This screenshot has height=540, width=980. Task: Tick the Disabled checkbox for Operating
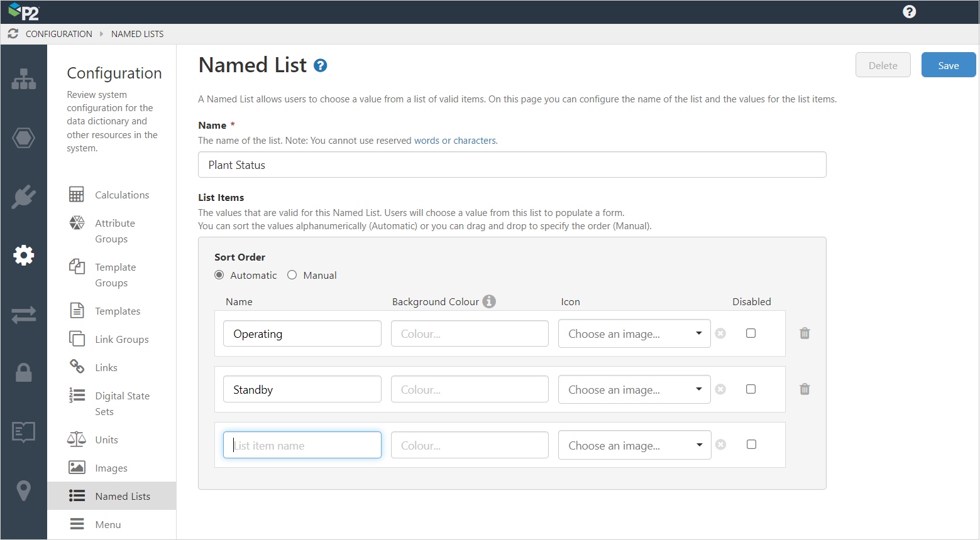(751, 333)
